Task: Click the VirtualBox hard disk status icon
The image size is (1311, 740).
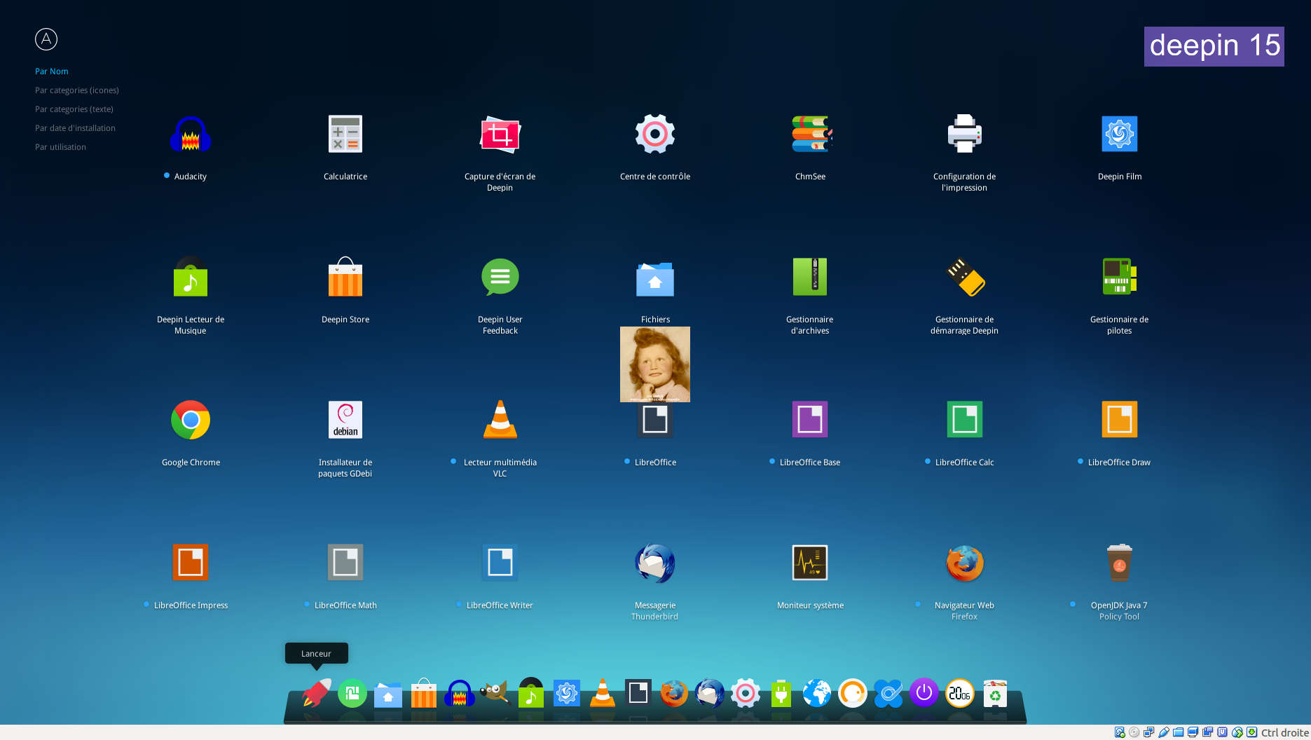Action: coord(1120,732)
